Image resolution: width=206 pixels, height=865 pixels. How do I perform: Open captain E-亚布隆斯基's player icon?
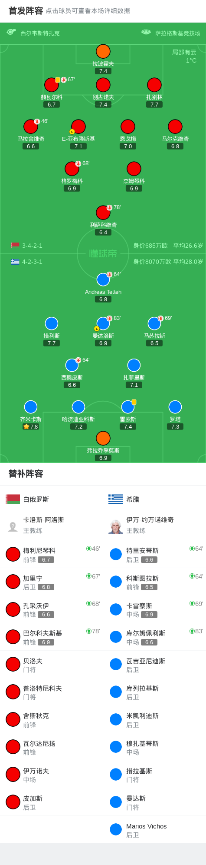pyautogui.click(x=78, y=126)
